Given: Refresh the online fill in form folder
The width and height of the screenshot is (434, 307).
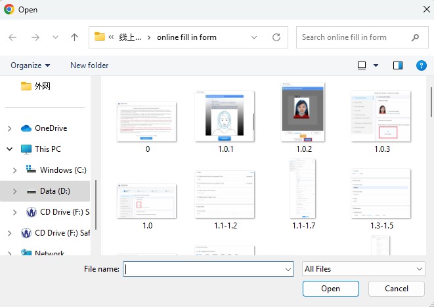Looking at the screenshot, I should 276,37.
